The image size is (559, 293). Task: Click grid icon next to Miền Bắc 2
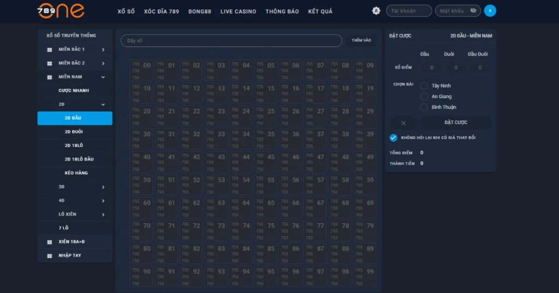point(50,63)
